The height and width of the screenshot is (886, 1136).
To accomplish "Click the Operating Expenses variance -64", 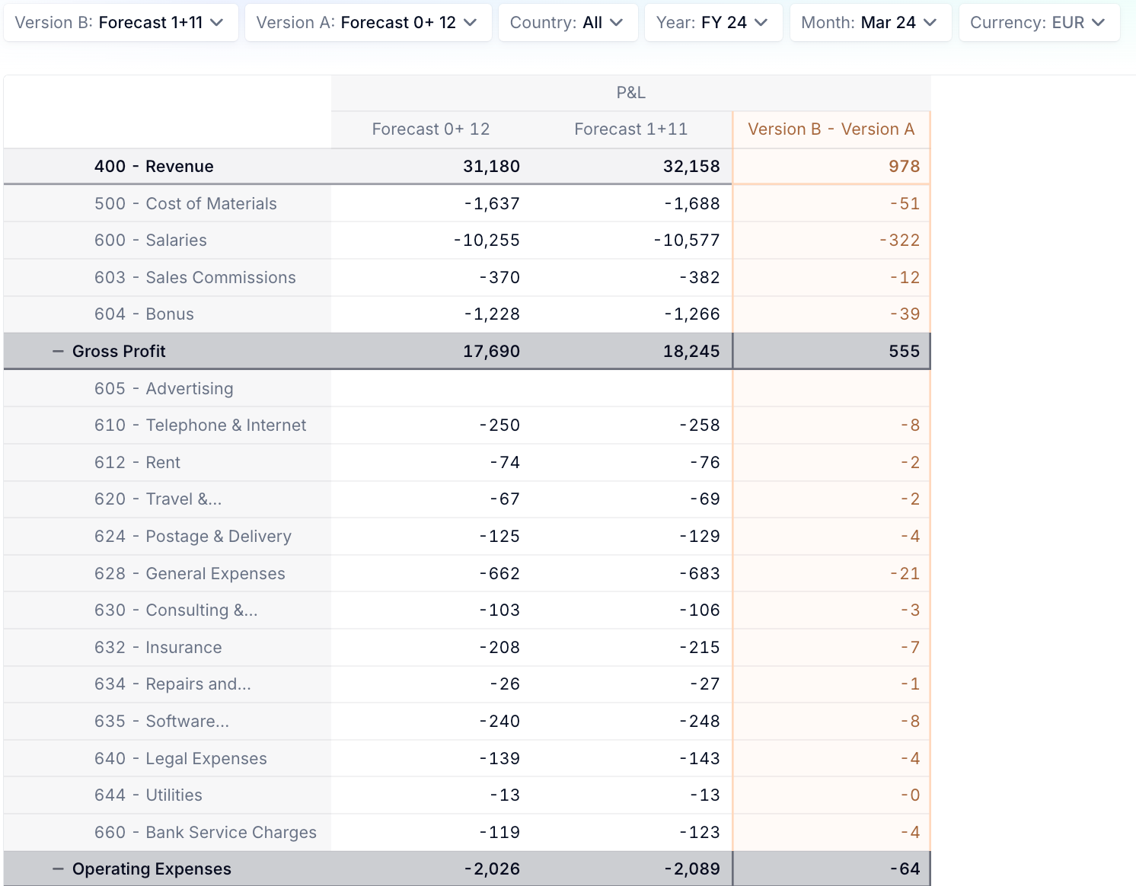I will [905, 869].
